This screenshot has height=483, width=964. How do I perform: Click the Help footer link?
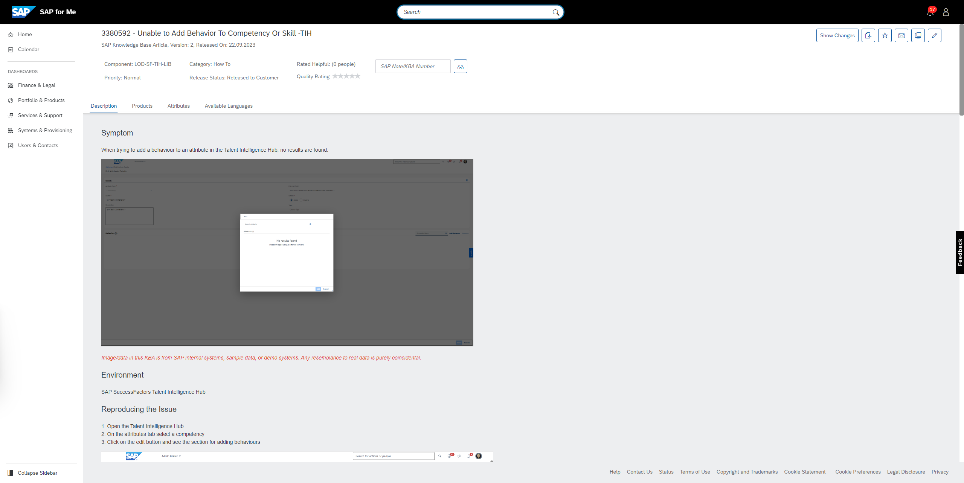pyautogui.click(x=615, y=472)
